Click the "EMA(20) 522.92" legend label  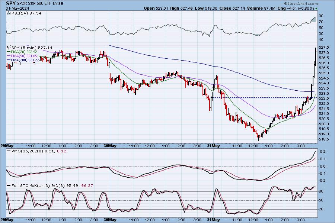(24, 52)
